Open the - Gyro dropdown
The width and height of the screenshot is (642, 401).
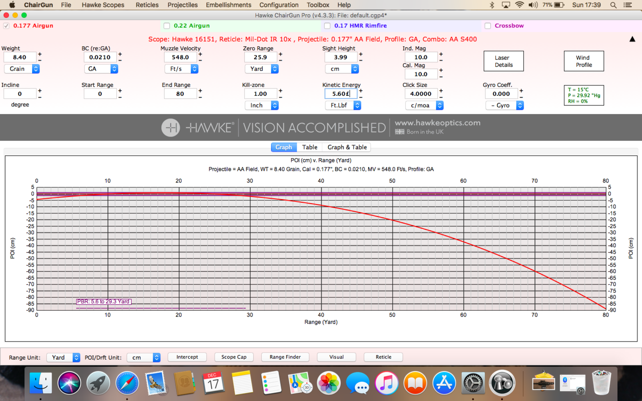(x=505, y=105)
